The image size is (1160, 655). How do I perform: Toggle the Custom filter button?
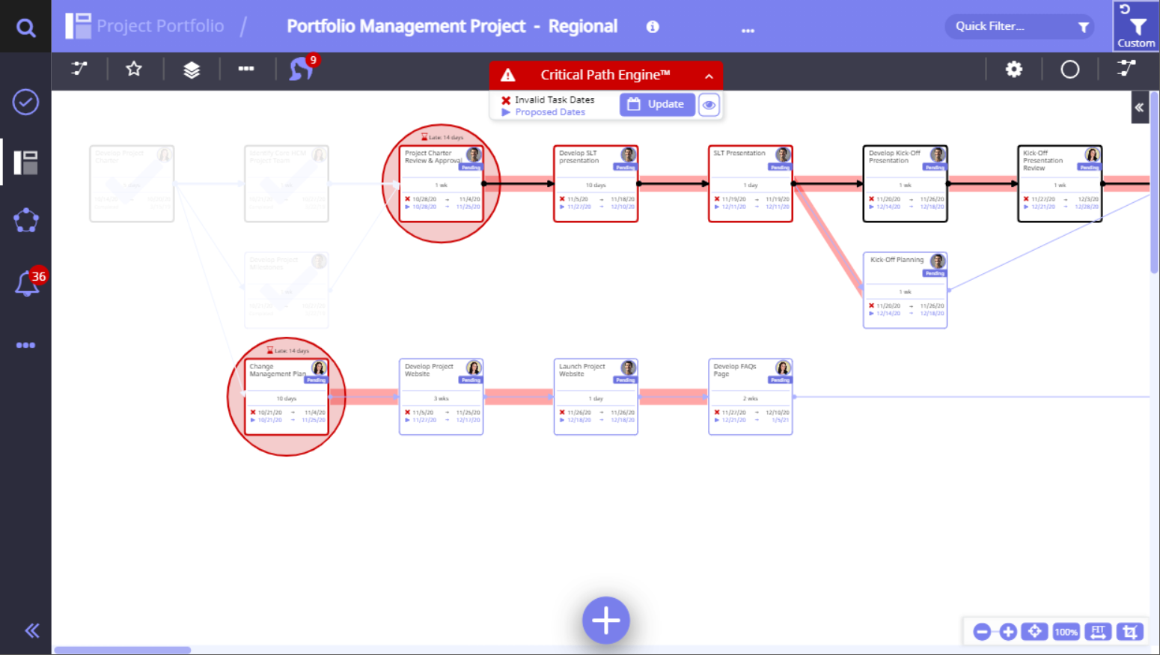[x=1136, y=27]
